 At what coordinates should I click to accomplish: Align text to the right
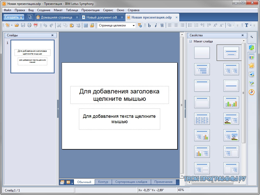[x=182, y=25]
